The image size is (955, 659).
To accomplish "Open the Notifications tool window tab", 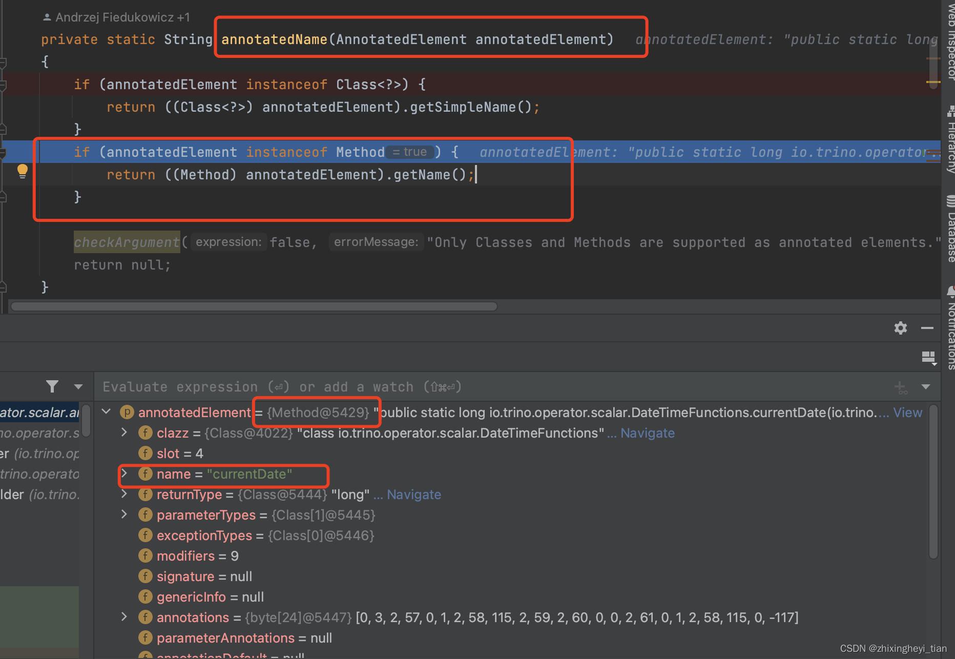I will click(x=950, y=329).
